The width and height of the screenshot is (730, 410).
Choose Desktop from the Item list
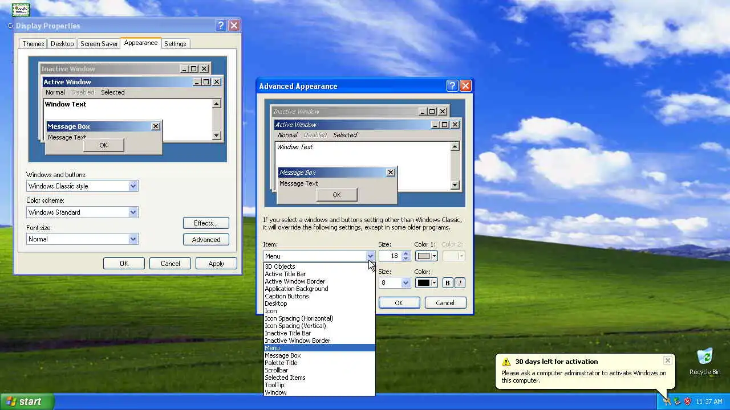tap(319, 304)
